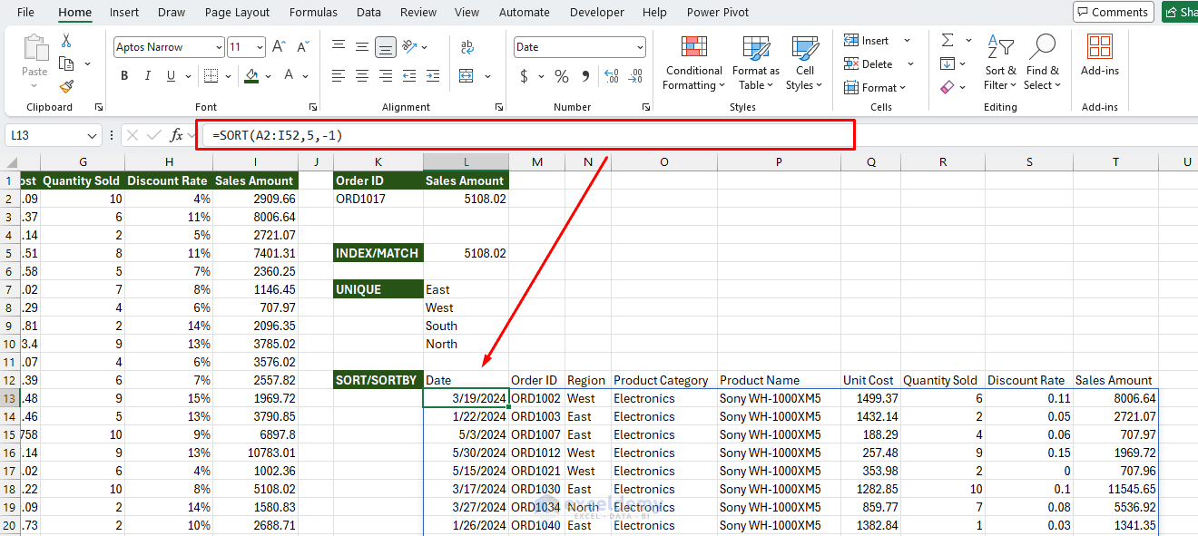Select column header L
1198x536 pixels.
point(466,161)
